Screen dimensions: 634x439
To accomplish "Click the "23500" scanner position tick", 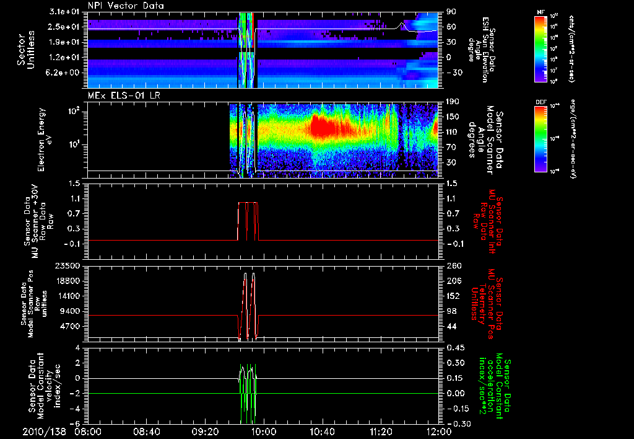I will pyautogui.click(x=67, y=265).
